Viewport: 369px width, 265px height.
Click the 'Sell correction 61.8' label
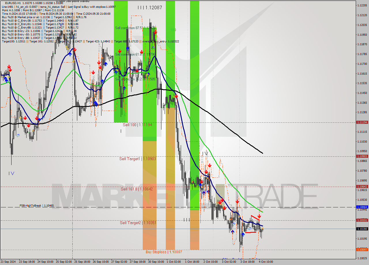click(x=135, y=54)
